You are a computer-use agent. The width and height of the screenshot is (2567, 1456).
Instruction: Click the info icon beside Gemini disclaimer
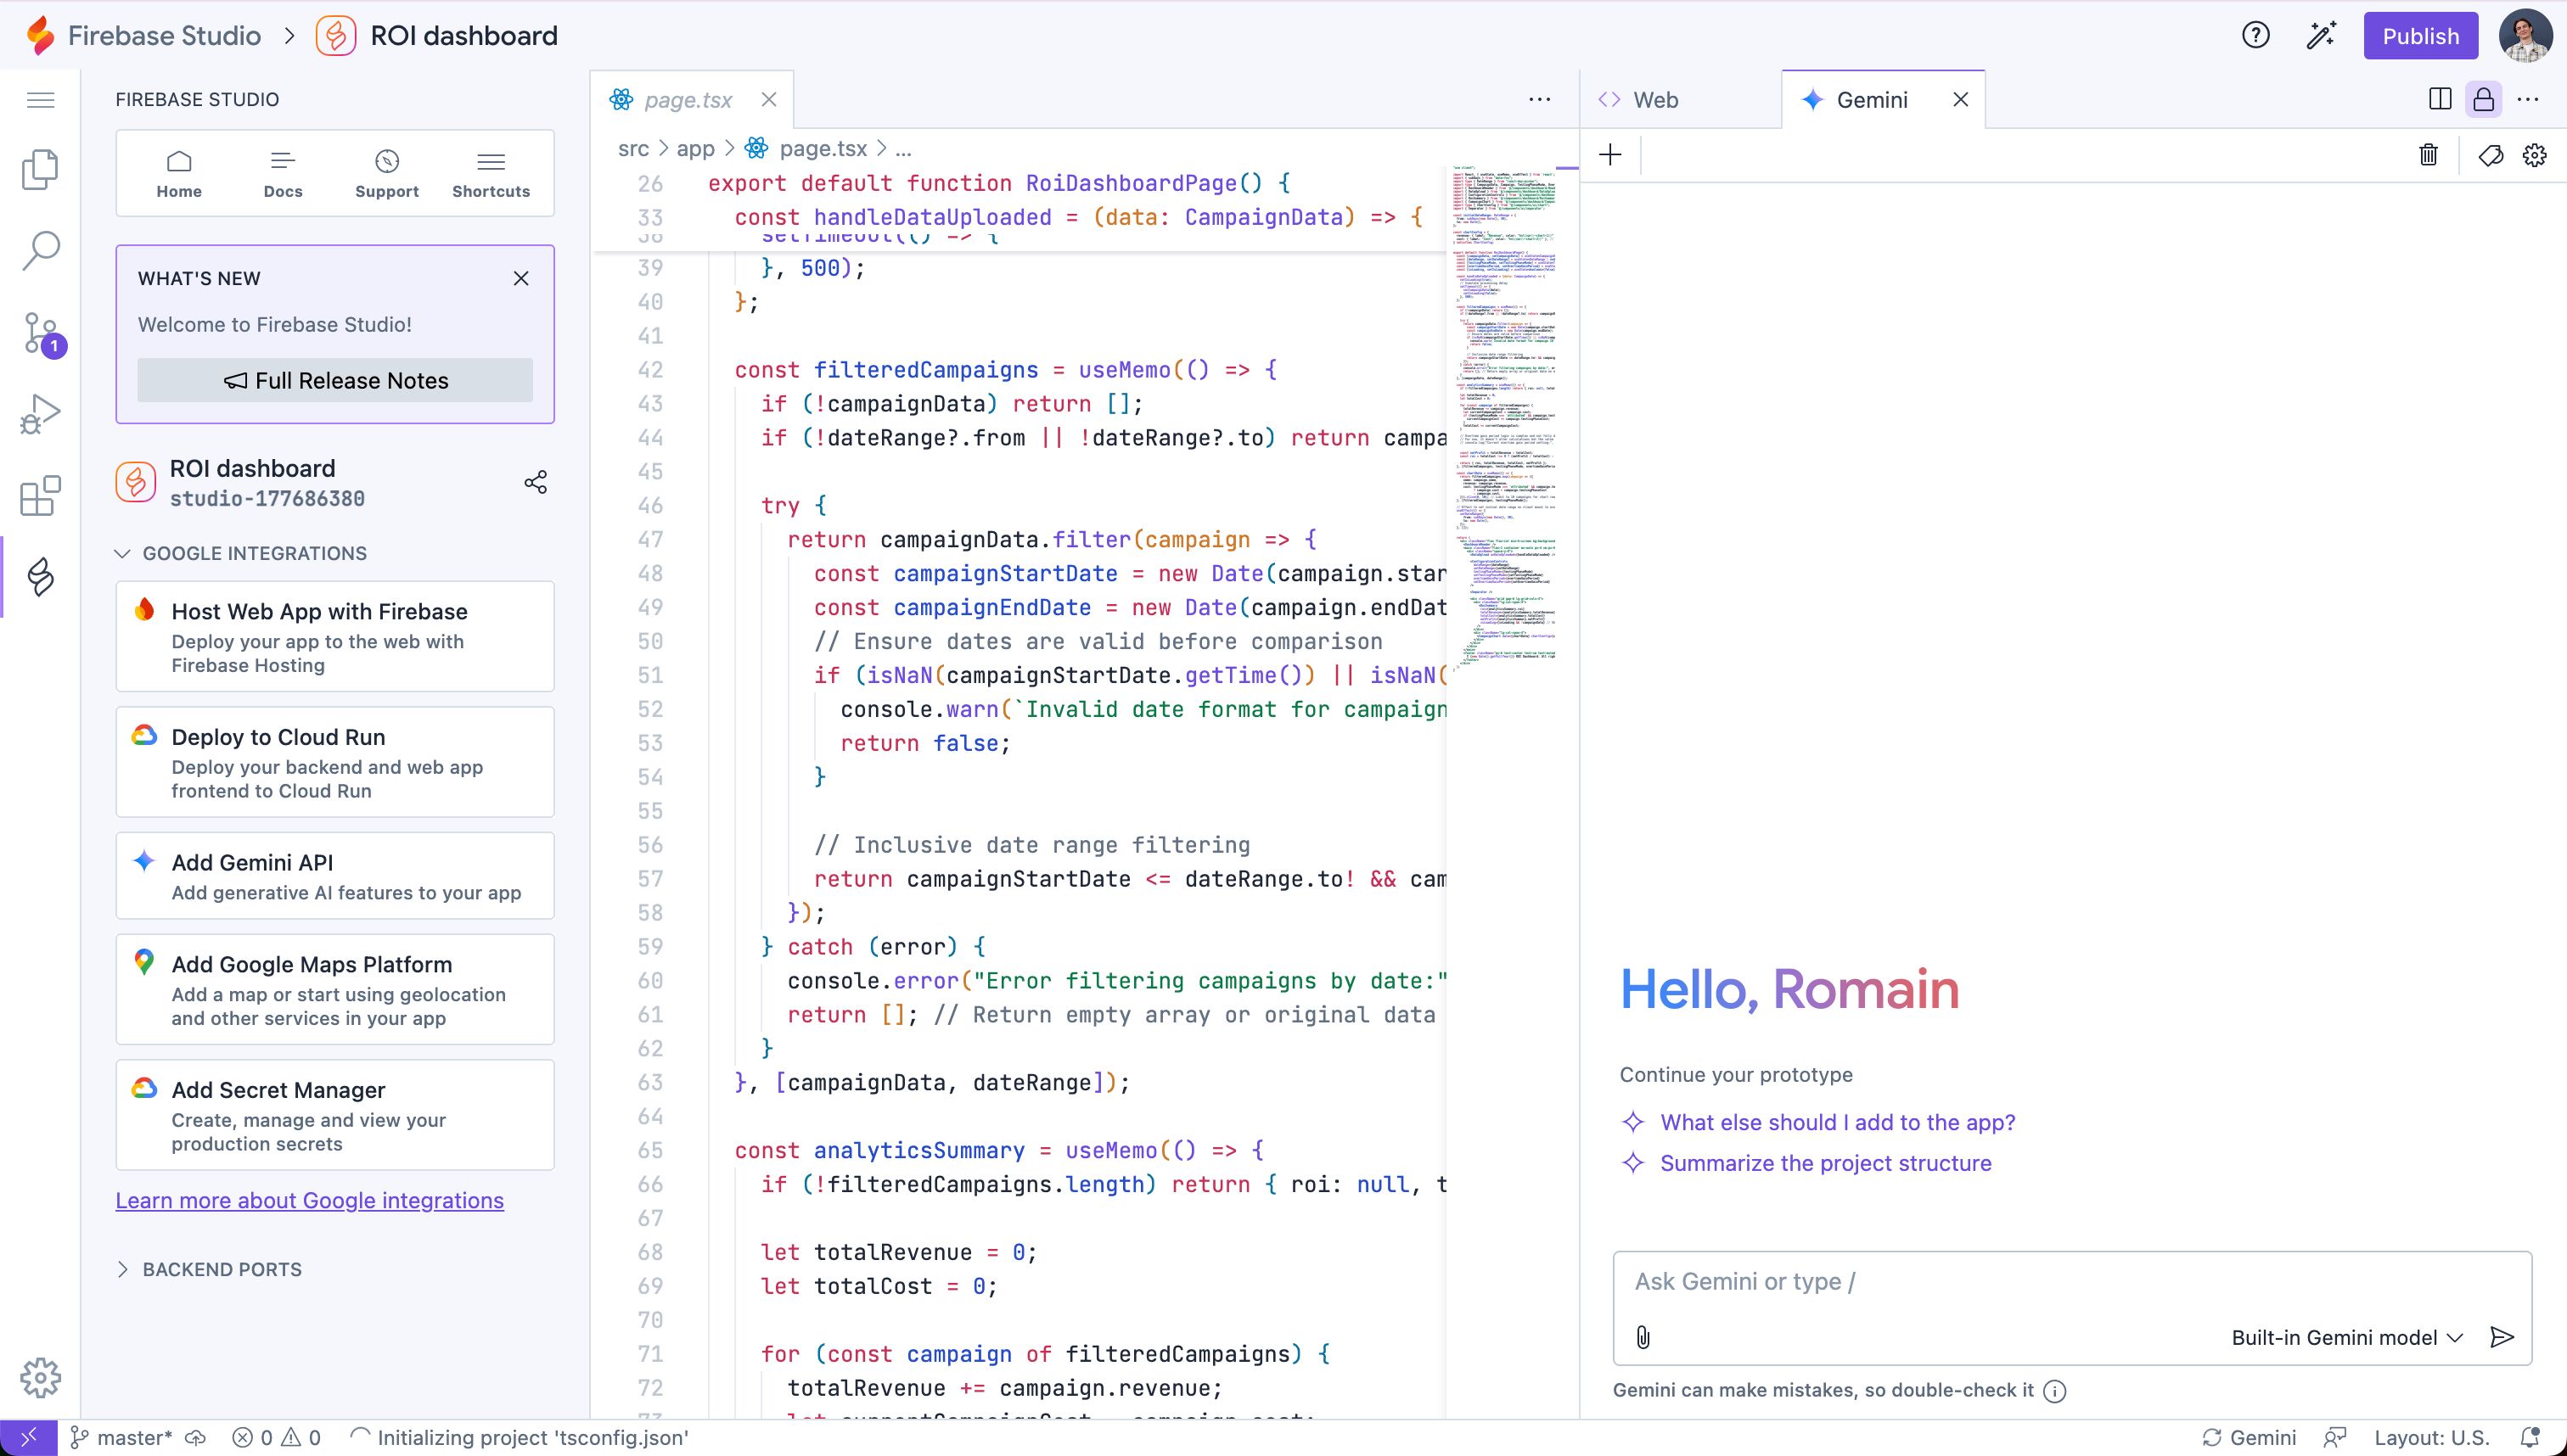click(x=2055, y=1391)
